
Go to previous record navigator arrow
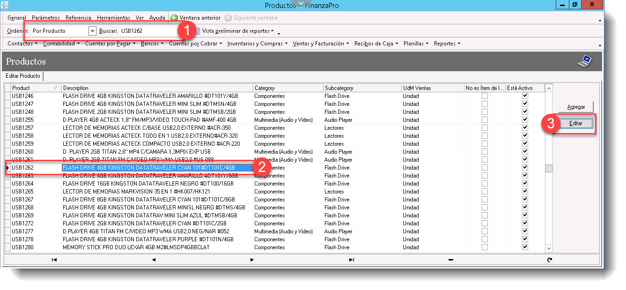pyautogui.click(x=154, y=260)
